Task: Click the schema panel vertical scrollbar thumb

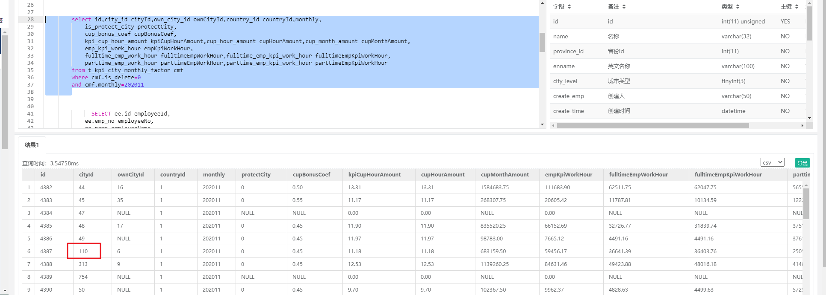Action: (x=809, y=23)
